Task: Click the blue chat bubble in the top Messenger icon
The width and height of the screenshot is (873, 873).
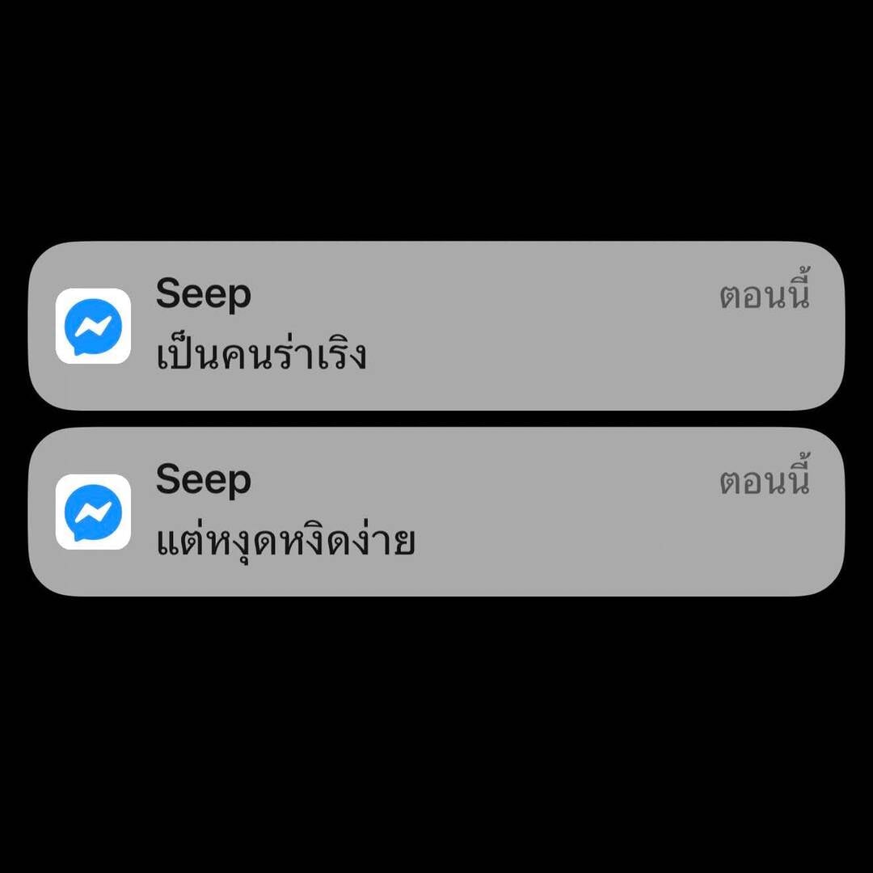Action: pyautogui.click(x=93, y=327)
